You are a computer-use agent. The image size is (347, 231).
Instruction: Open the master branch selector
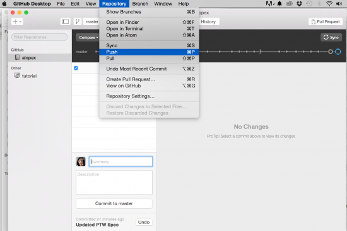91,21
